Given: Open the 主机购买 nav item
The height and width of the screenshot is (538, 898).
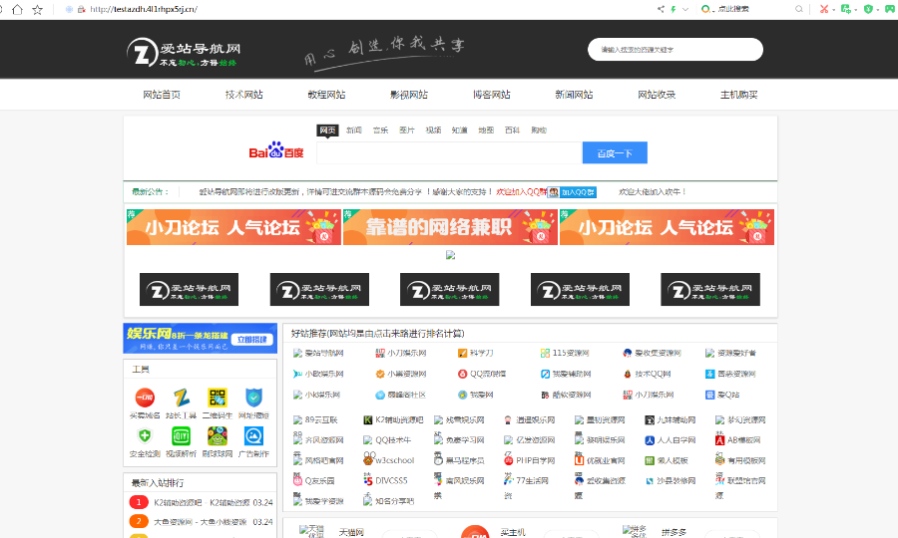Looking at the screenshot, I should coord(738,95).
